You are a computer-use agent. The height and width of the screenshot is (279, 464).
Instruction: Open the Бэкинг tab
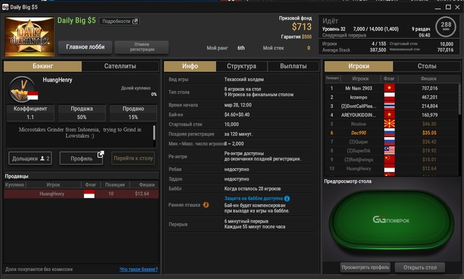[x=42, y=66]
